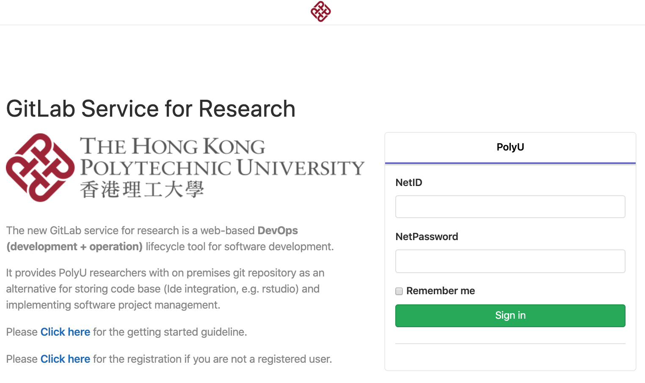Click the bold DevOps text
645x383 pixels.
pos(278,231)
